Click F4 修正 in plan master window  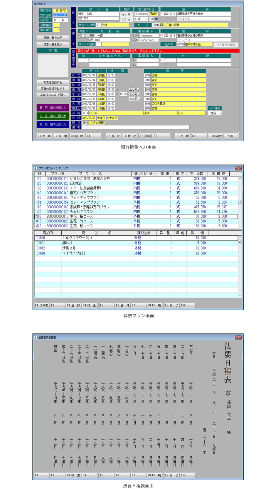[x=90, y=305]
